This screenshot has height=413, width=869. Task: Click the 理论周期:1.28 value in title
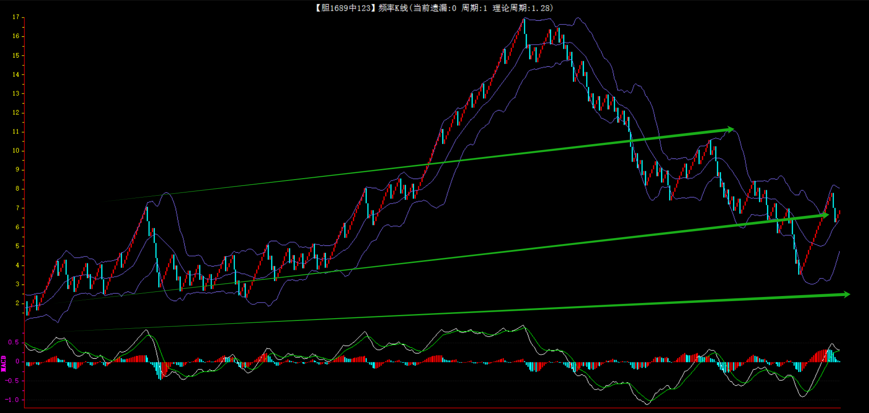(521, 8)
